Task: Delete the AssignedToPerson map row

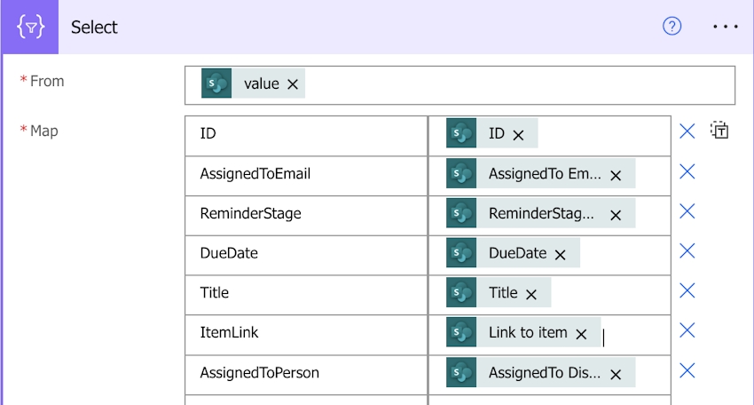Action: click(687, 370)
